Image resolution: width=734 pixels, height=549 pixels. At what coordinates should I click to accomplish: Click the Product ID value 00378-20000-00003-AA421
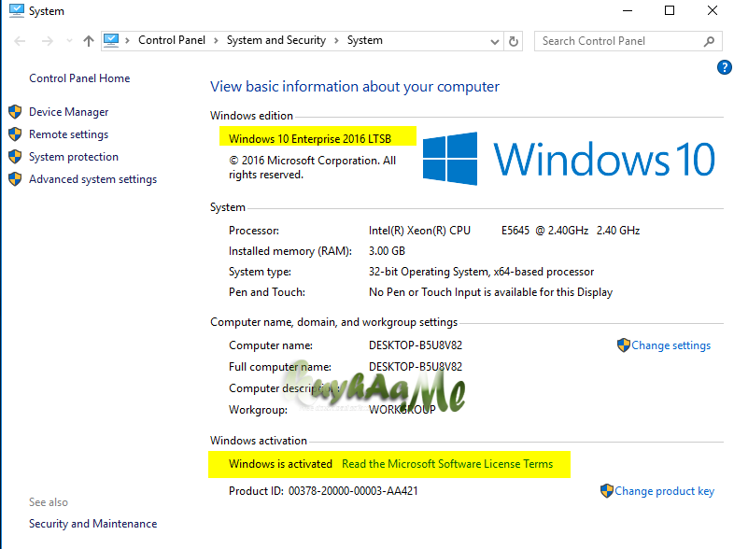[353, 491]
